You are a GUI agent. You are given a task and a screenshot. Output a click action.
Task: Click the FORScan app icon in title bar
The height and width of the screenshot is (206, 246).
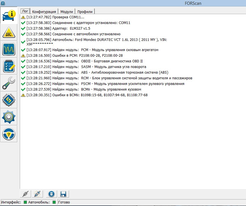3,3
